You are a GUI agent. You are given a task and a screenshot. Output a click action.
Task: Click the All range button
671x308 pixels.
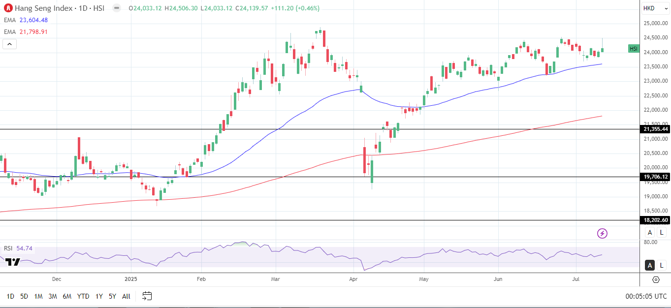coord(126,297)
